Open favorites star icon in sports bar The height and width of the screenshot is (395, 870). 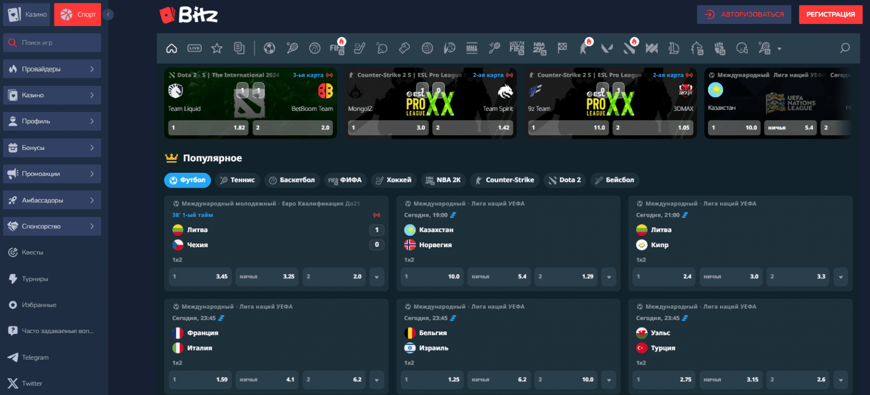(x=217, y=48)
